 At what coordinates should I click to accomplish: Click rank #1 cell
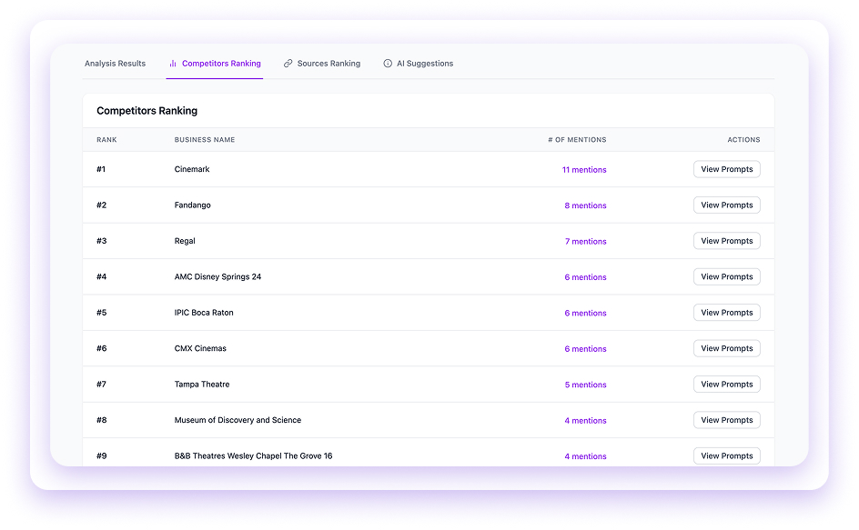click(x=101, y=169)
